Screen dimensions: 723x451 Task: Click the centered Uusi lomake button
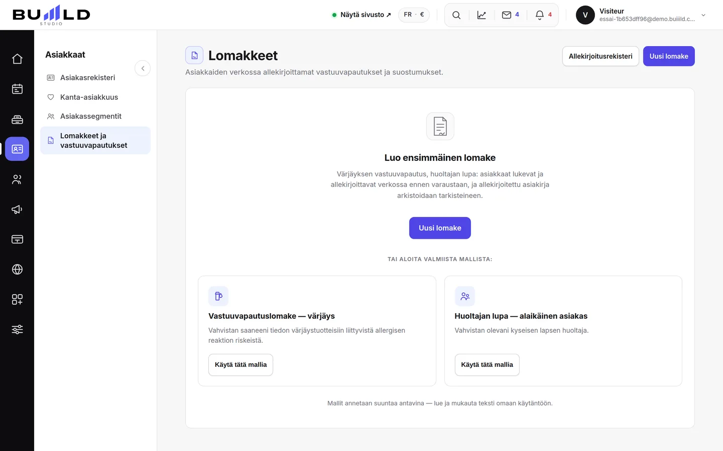tap(440, 228)
